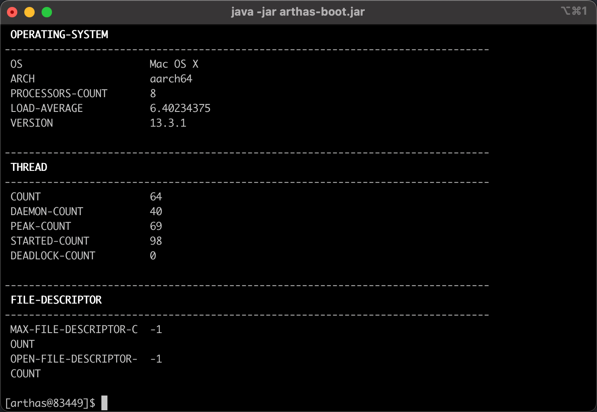The width and height of the screenshot is (597, 412).
Task: Click the MAX-FILE-DESCRIPTOR-C label text
Action: pyautogui.click(x=74, y=330)
